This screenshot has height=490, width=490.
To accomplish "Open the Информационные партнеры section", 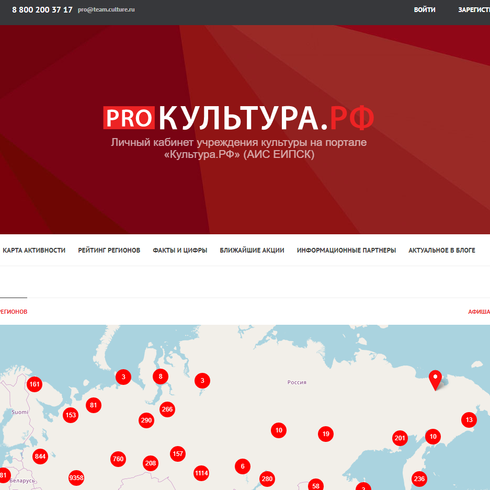I will click(346, 250).
